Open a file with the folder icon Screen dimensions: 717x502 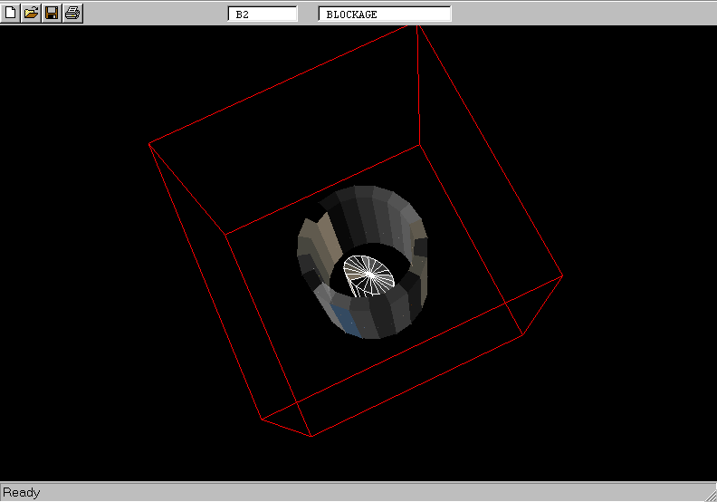pos(31,13)
